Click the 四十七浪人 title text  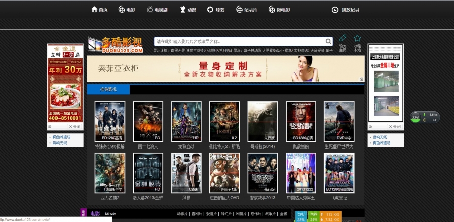click(148, 146)
